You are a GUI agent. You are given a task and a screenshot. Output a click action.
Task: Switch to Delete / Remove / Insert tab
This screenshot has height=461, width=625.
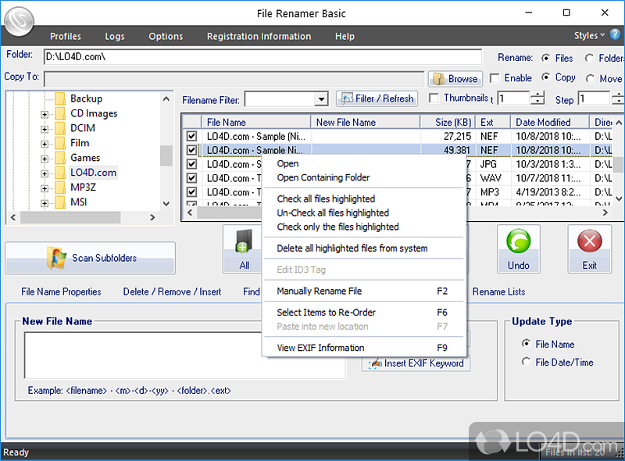(172, 292)
